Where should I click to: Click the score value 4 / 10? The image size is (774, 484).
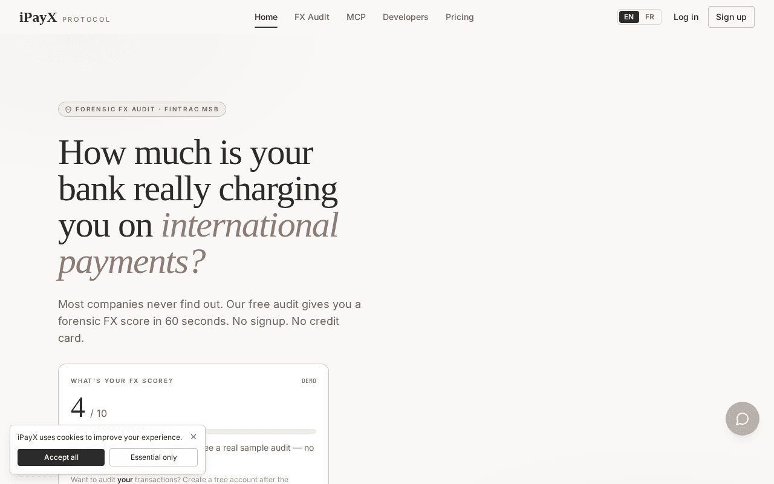[89, 408]
